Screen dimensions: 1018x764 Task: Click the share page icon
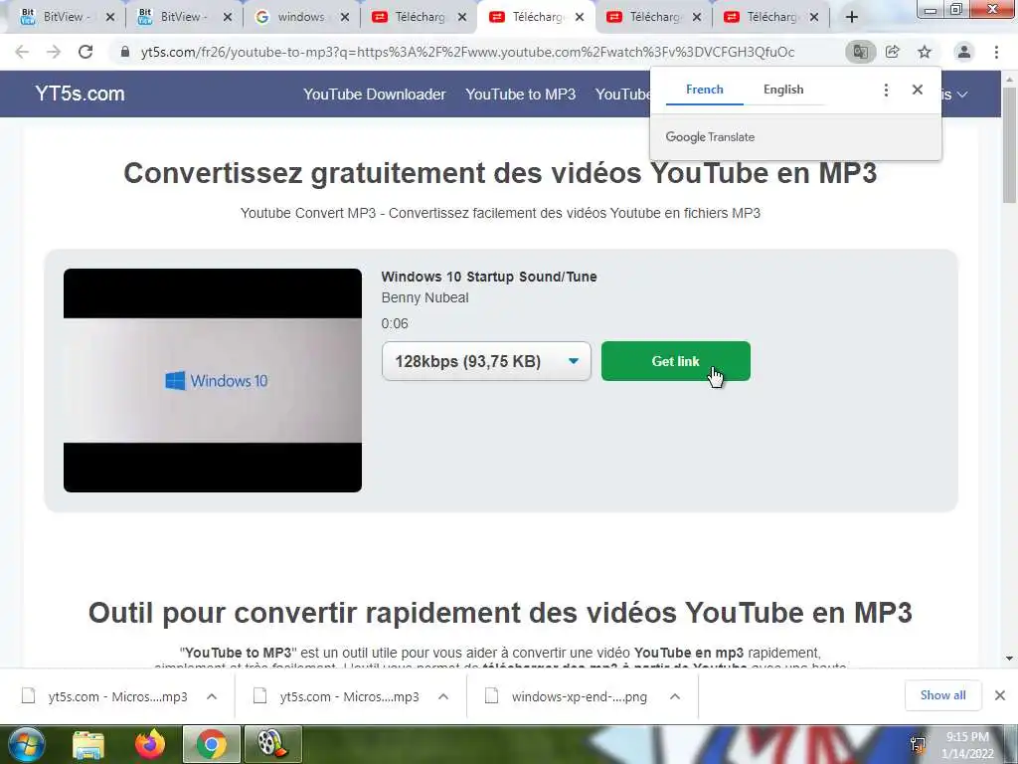[893, 52]
